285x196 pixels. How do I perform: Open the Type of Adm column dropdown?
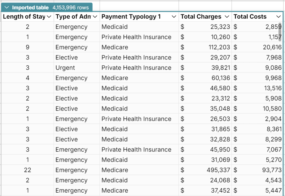pos(95,17)
